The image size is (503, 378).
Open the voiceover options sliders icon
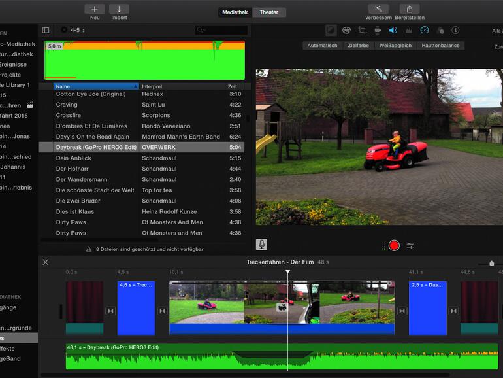click(x=410, y=245)
